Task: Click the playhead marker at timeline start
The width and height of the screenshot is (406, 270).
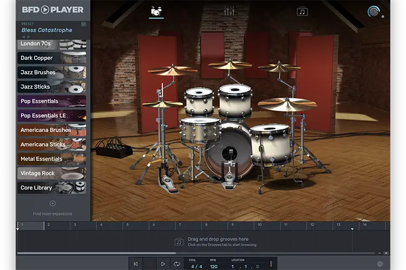Action: pos(18,229)
